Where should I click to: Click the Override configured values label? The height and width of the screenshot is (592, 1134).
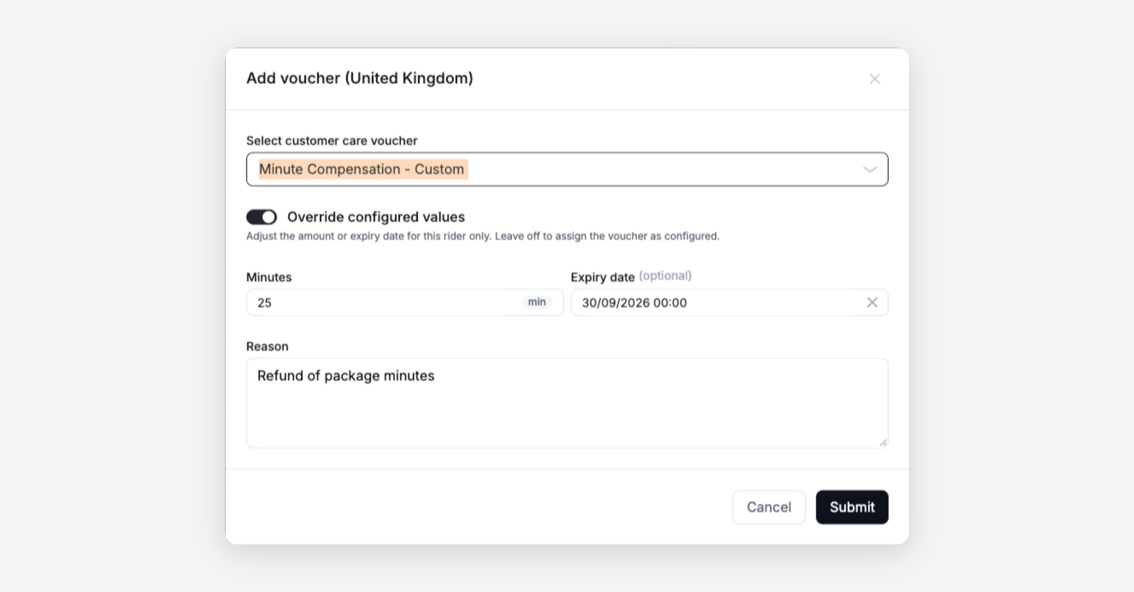(x=376, y=217)
